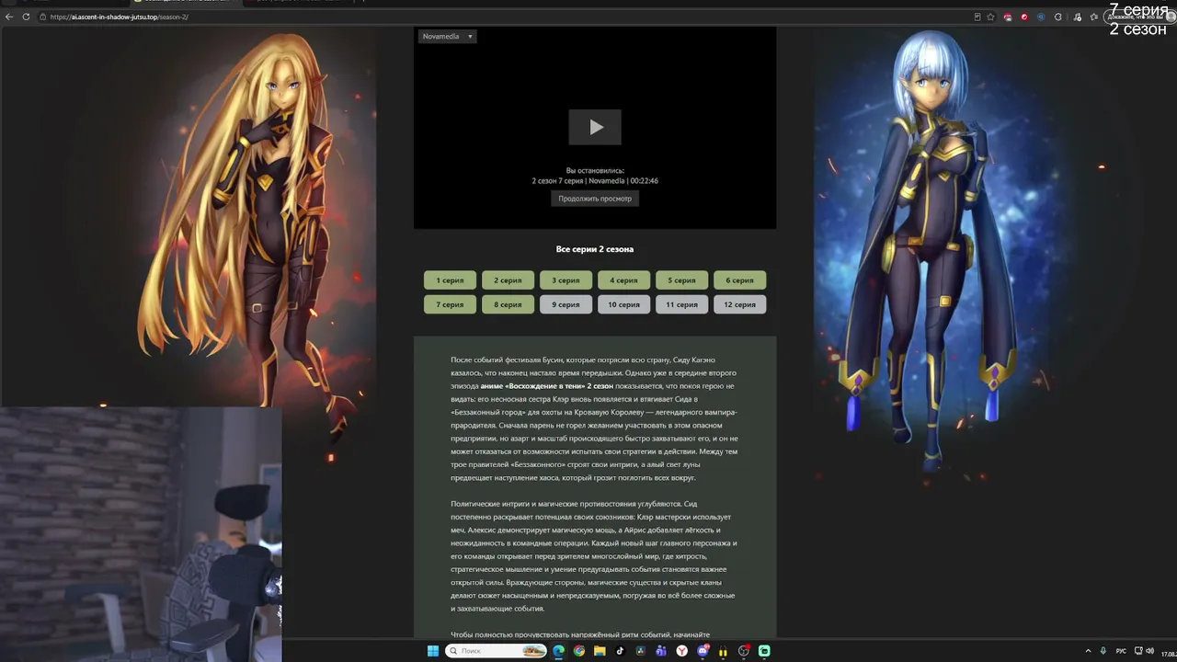1177x662 pixels.
Task: Click the 'Все серии 2 сезона' heading
Action: pyautogui.click(x=595, y=249)
